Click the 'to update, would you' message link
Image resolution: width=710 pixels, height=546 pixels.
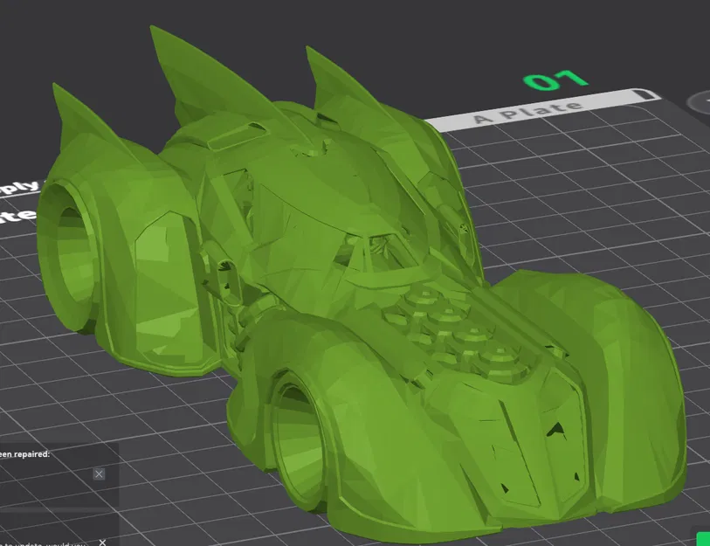[x=42, y=544]
